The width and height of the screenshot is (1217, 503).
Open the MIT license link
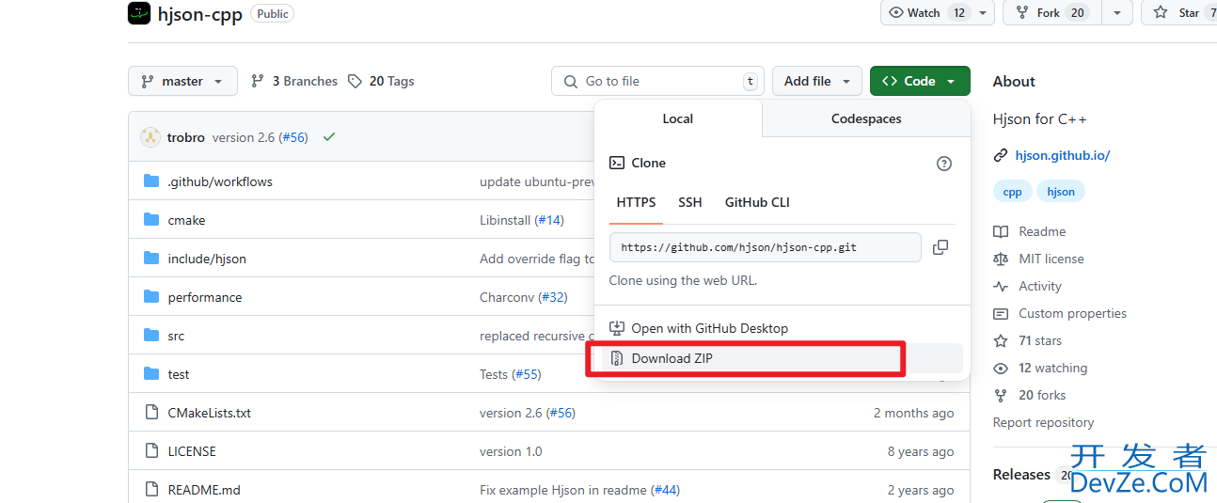[1051, 259]
